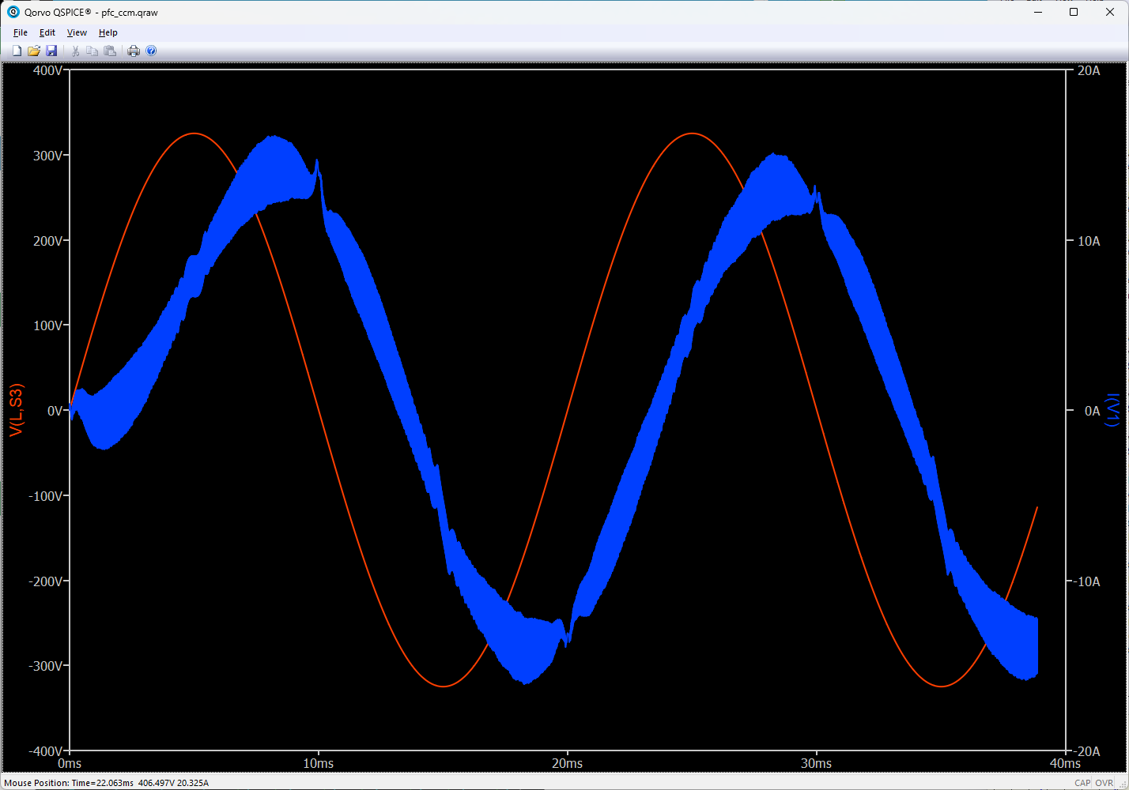Click the CAP indicator in status bar

[x=1082, y=783]
